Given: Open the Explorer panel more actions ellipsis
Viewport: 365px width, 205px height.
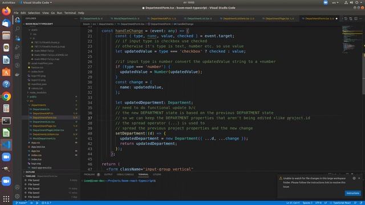Looking at the screenshot, I should [x=76, y=18].
